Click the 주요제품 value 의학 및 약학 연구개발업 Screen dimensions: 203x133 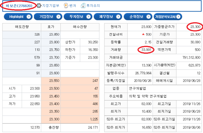coord(148,96)
